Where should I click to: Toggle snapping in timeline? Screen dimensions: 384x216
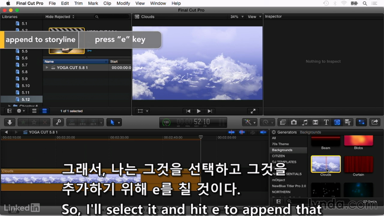coord(263,132)
